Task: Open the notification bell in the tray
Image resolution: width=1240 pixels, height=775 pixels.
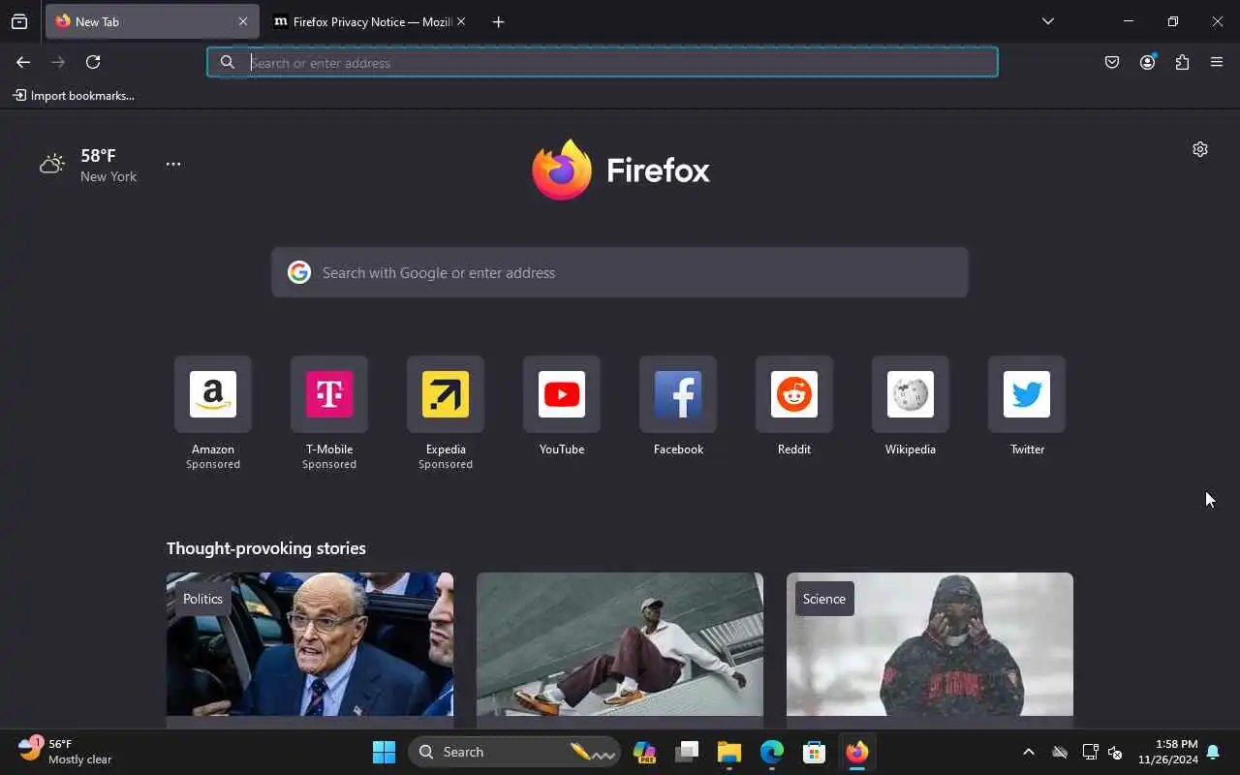Action: tap(1213, 752)
